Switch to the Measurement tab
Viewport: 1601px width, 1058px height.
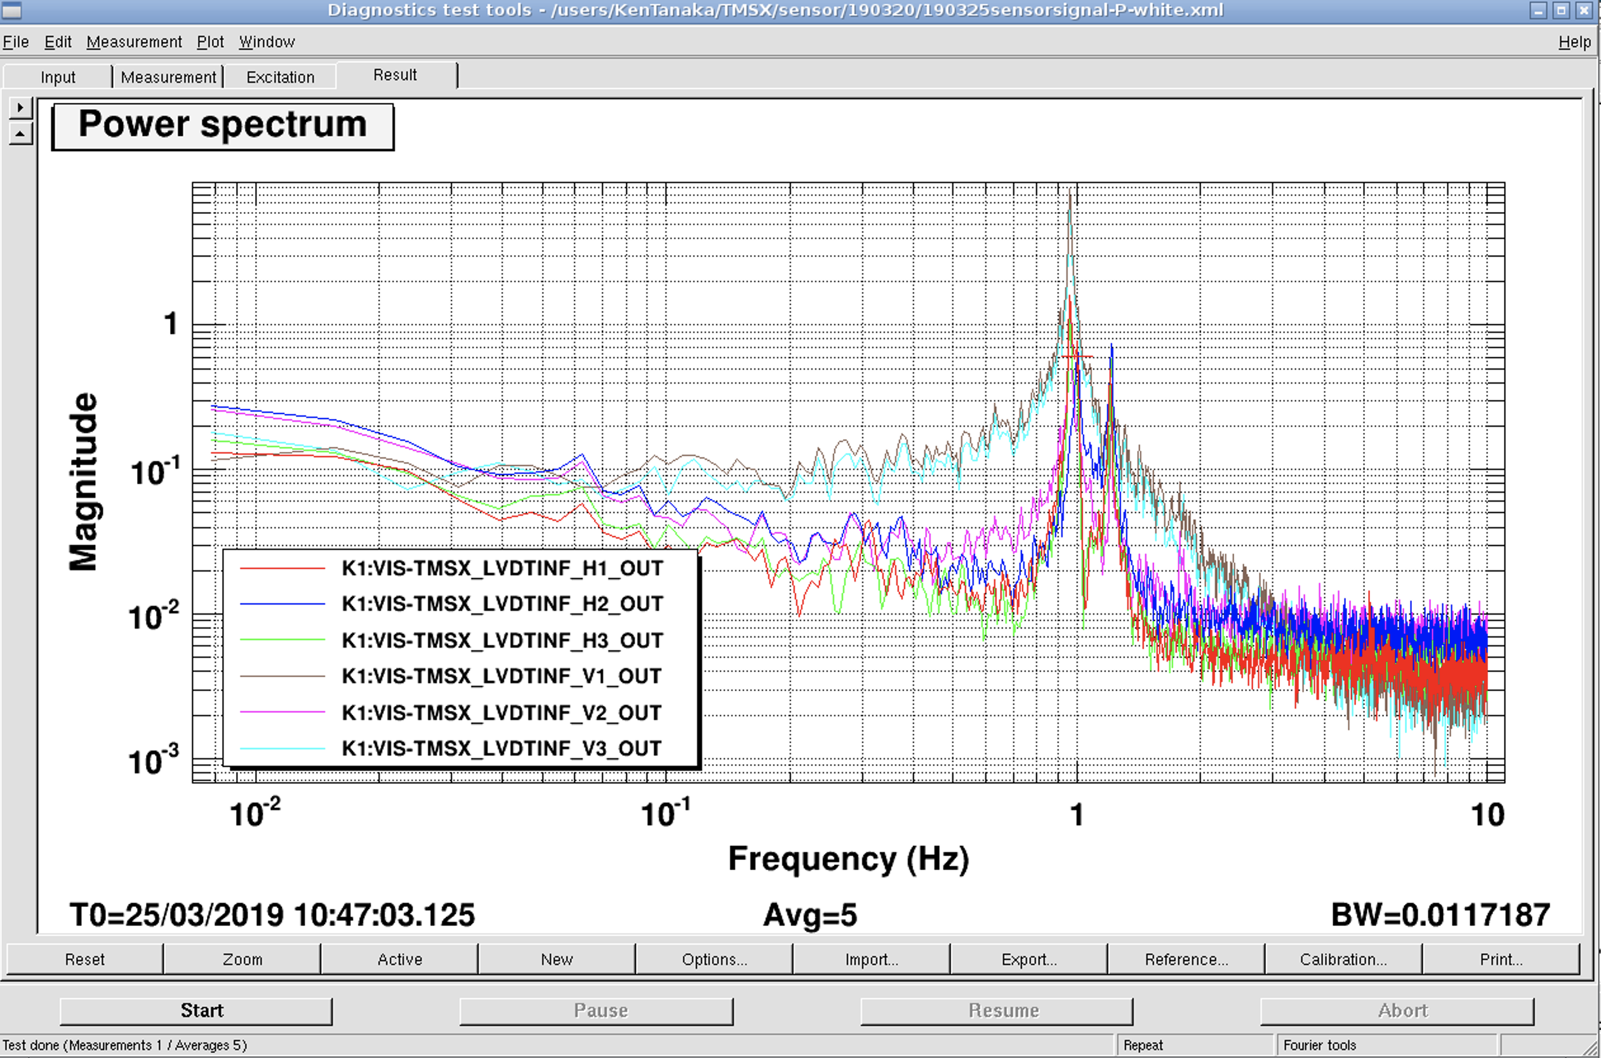tap(169, 77)
